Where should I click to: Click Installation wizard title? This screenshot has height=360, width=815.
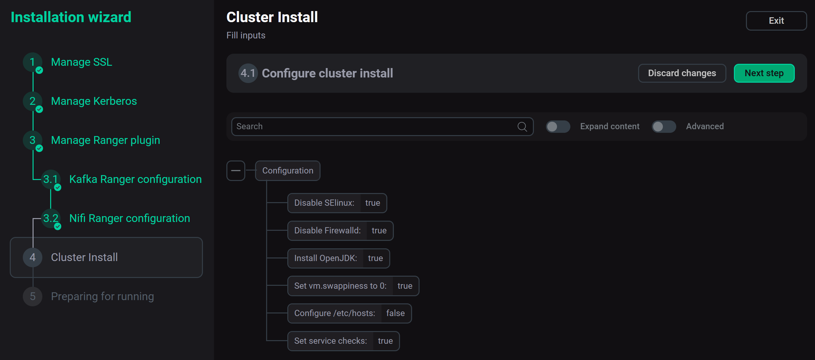click(x=71, y=17)
